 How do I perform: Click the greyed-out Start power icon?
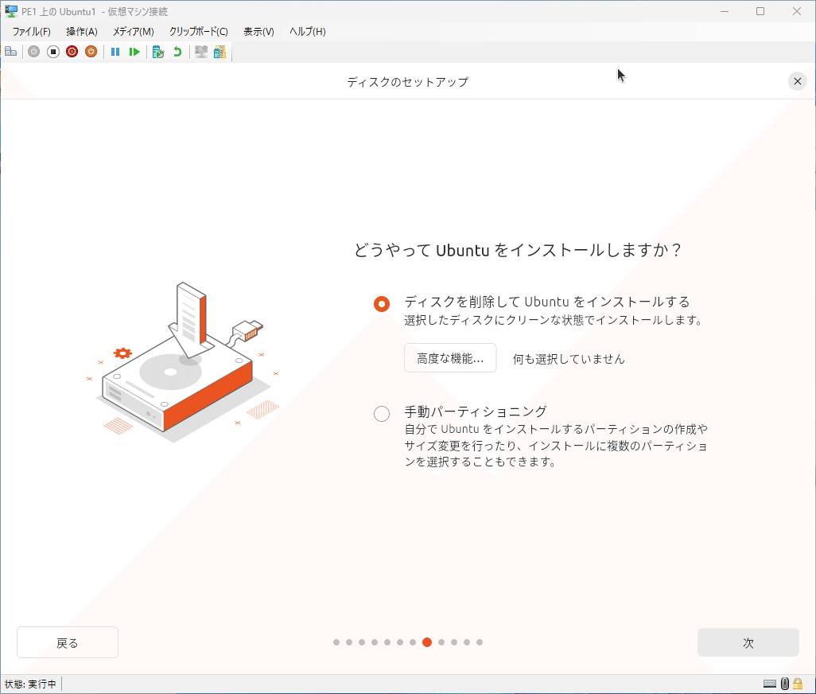[34, 52]
